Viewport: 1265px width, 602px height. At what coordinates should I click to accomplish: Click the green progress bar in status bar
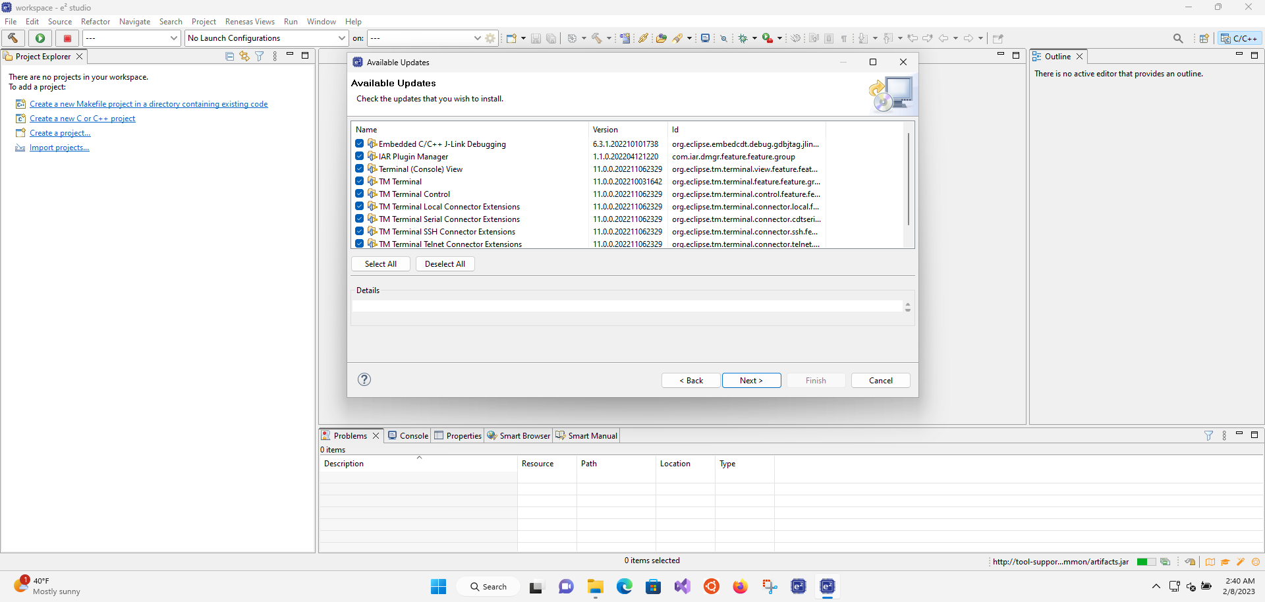pyautogui.click(x=1146, y=562)
